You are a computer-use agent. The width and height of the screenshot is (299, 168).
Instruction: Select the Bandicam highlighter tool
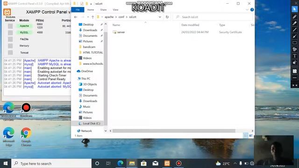(x=295, y=23)
